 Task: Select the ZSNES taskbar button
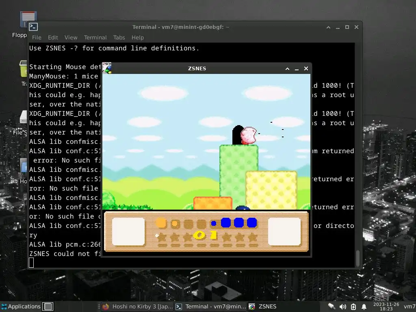pos(283,306)
